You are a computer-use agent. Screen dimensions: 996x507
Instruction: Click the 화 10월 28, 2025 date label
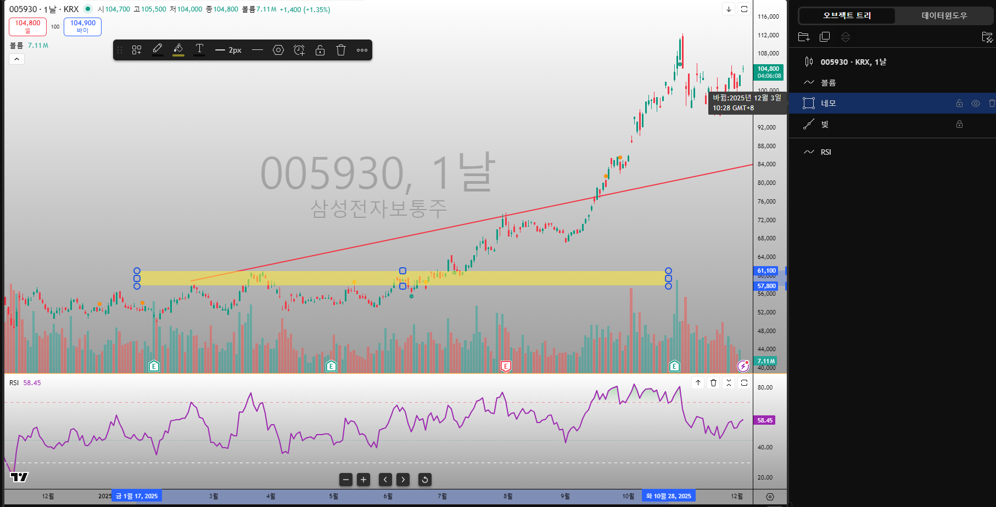pyautogui.click(x=668, y=496)
